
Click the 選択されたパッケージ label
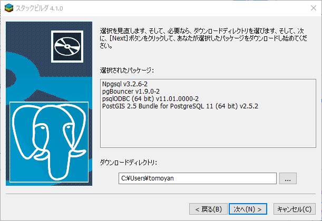126,71
